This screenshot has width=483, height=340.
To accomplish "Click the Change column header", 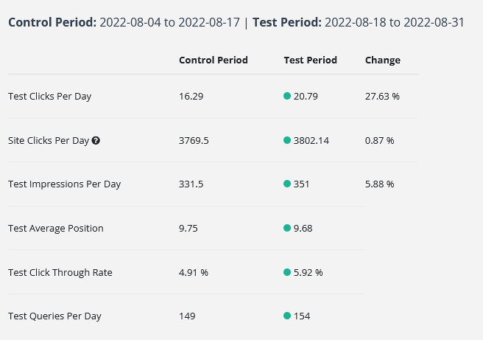I will coord(383,60).
